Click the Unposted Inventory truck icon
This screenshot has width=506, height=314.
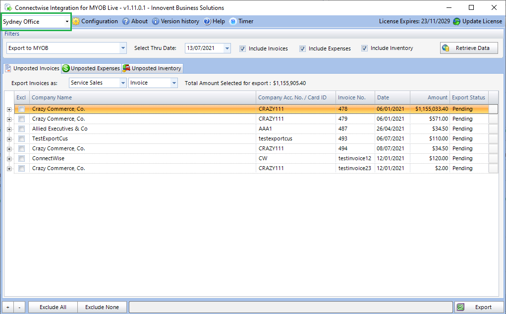(x=126, y=68)
